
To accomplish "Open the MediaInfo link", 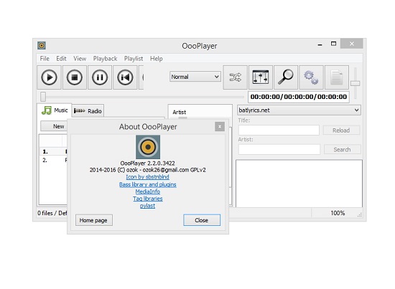I will coord(148,191).
